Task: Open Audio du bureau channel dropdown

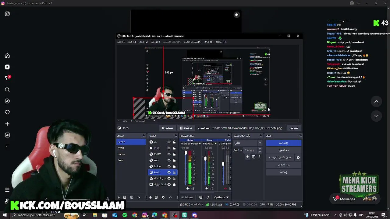Action: tap(200, 144)
